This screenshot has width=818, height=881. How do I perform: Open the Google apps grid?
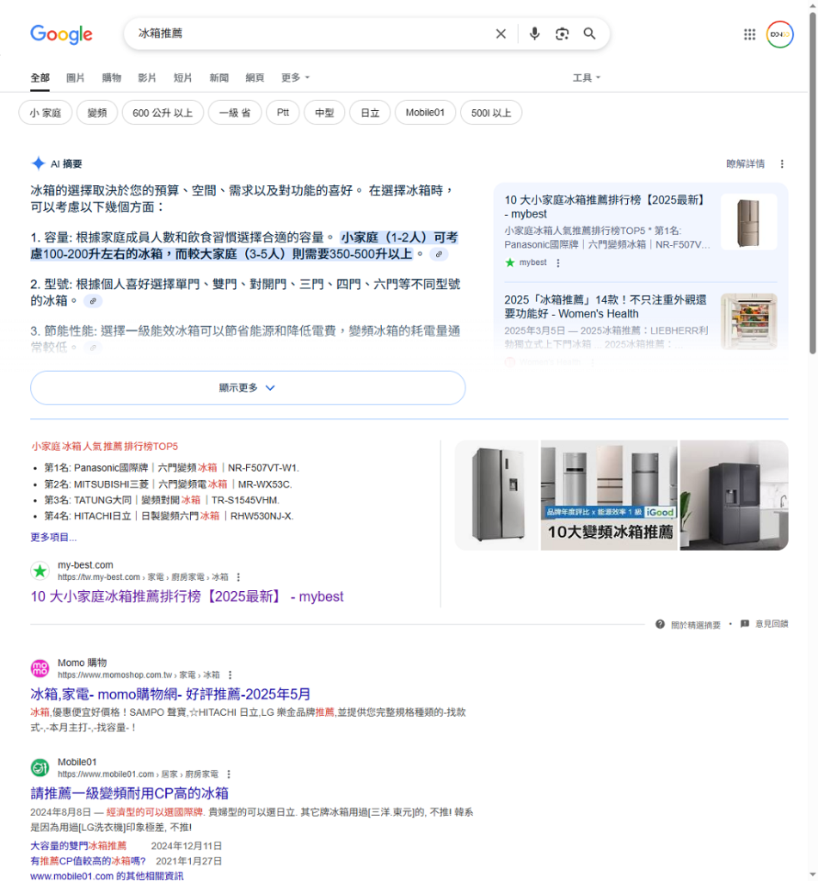click(749, 34)
